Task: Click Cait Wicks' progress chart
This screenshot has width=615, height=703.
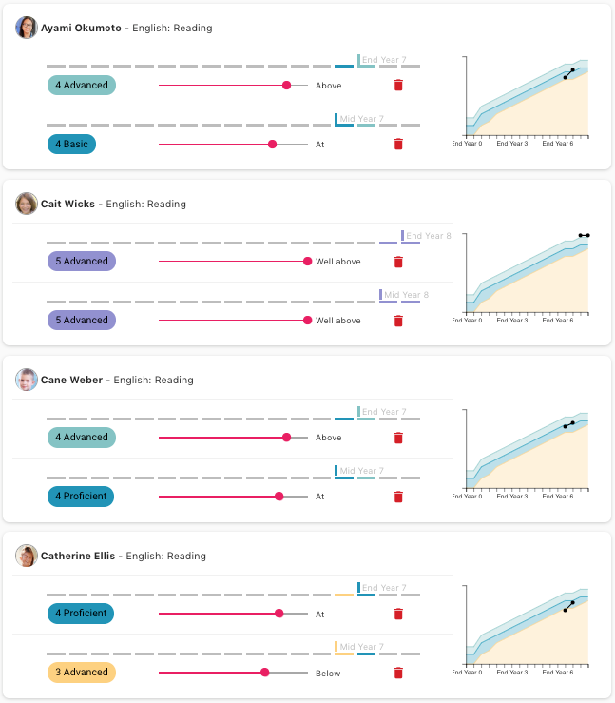Action: coord(527,275)
